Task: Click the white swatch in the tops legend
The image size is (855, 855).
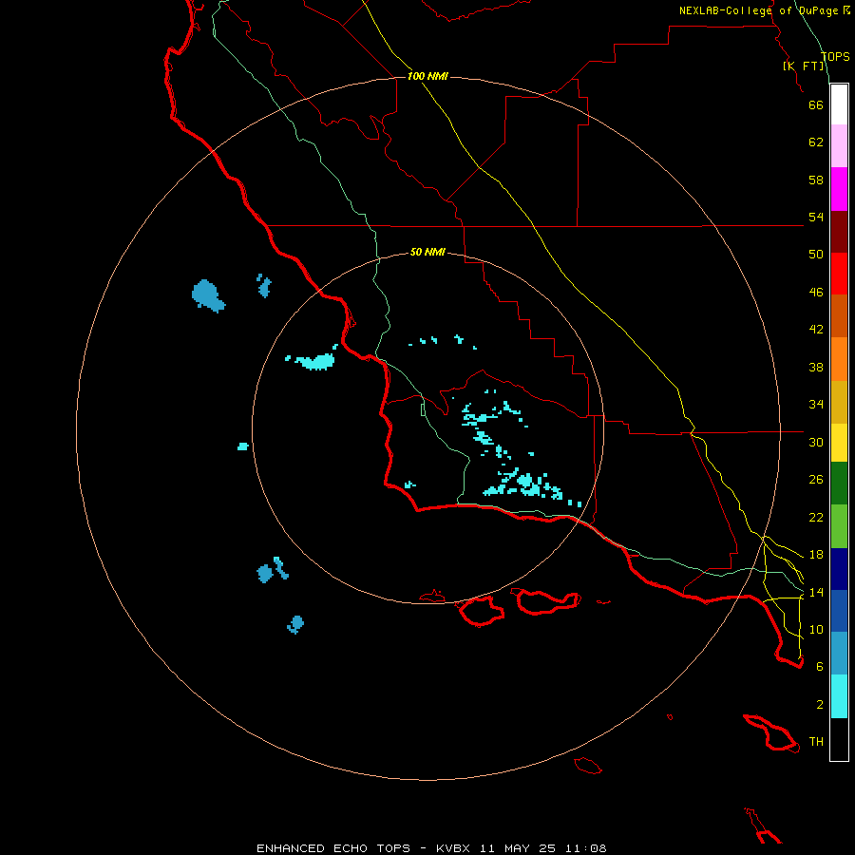Action: point(839,104)
